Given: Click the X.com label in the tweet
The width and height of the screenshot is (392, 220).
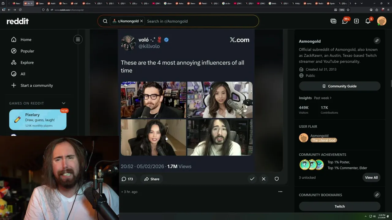Looking at the screenshot, I should coord(239,40).
